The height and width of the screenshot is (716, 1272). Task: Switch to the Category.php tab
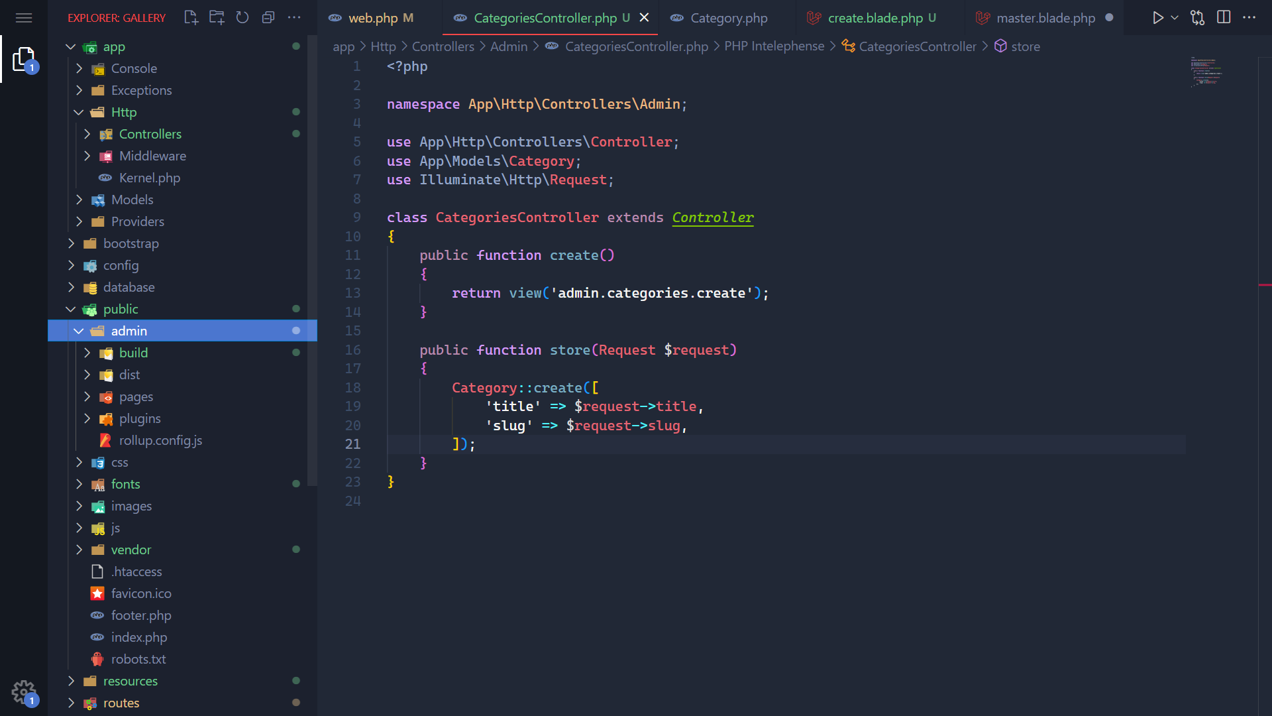coord(727,18)
